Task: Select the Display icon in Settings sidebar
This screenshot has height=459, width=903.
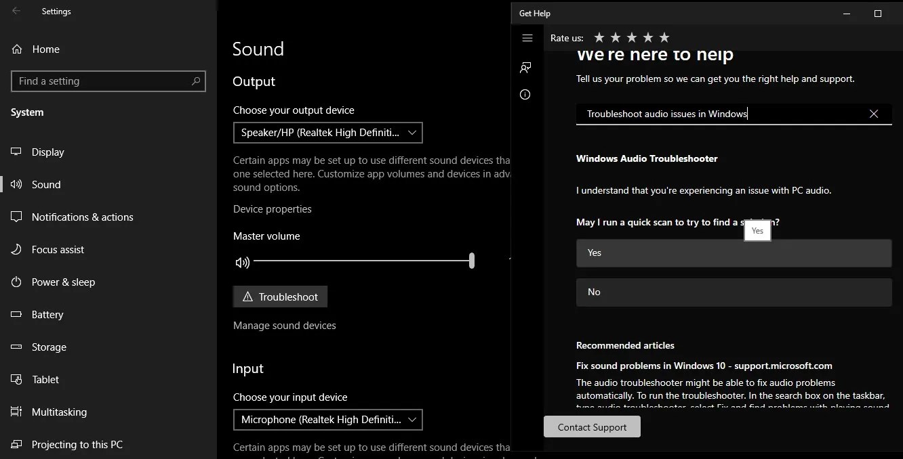Action: click(15, 152)
